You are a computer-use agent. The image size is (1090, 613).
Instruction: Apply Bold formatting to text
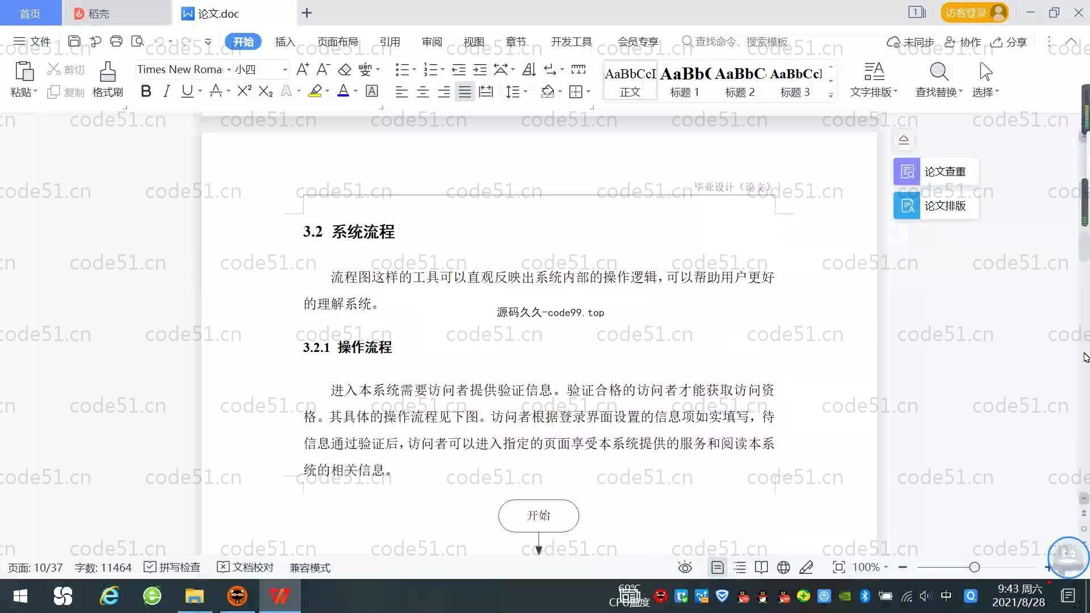tap(146, 91)
